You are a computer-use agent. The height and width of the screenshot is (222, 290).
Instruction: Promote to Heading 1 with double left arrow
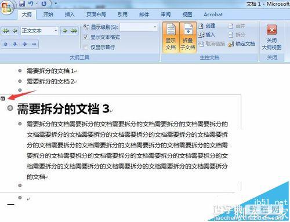(x=6, y=31)
